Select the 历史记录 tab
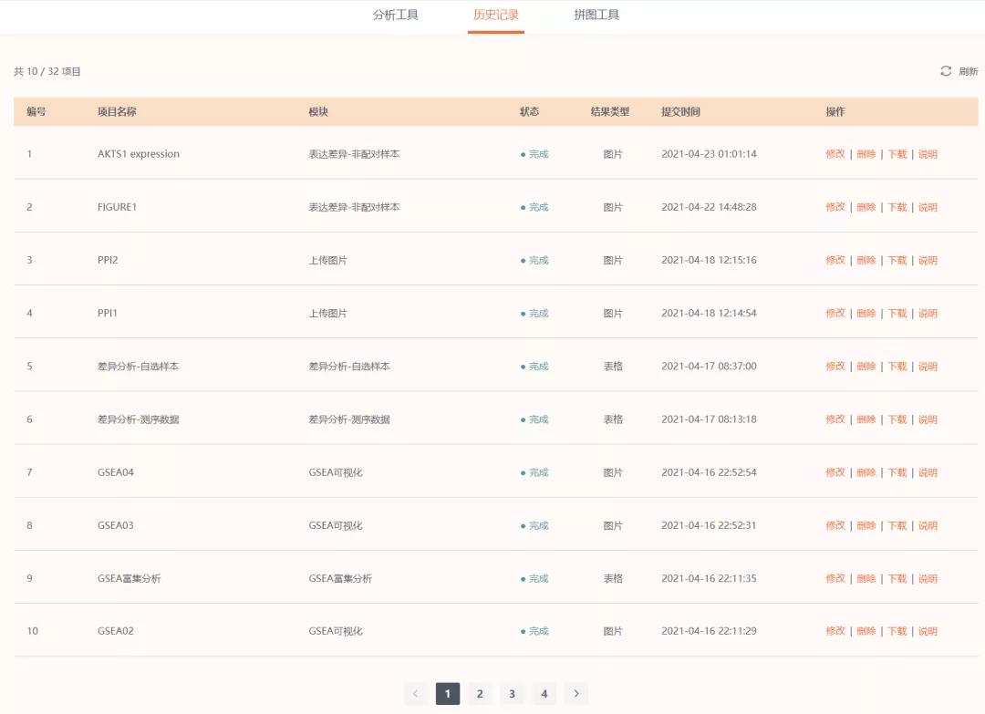985x714 pixels. pyautogui.click(x=495, y=16)
